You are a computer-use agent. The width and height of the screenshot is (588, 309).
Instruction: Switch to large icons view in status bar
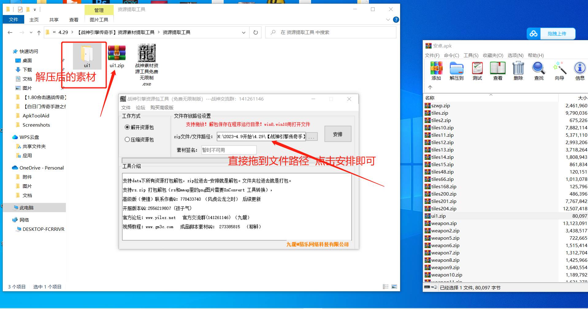394,287
